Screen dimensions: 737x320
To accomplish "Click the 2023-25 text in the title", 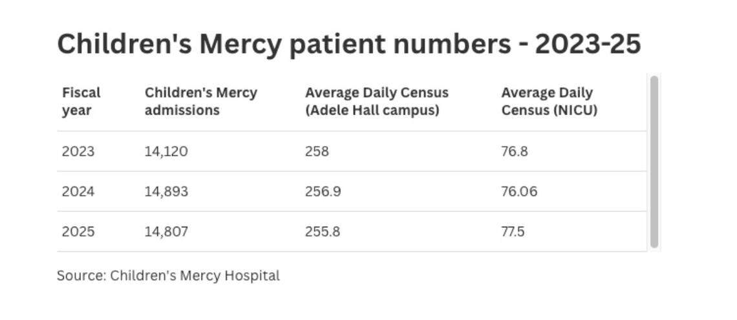I will click(x=588, y=44).
